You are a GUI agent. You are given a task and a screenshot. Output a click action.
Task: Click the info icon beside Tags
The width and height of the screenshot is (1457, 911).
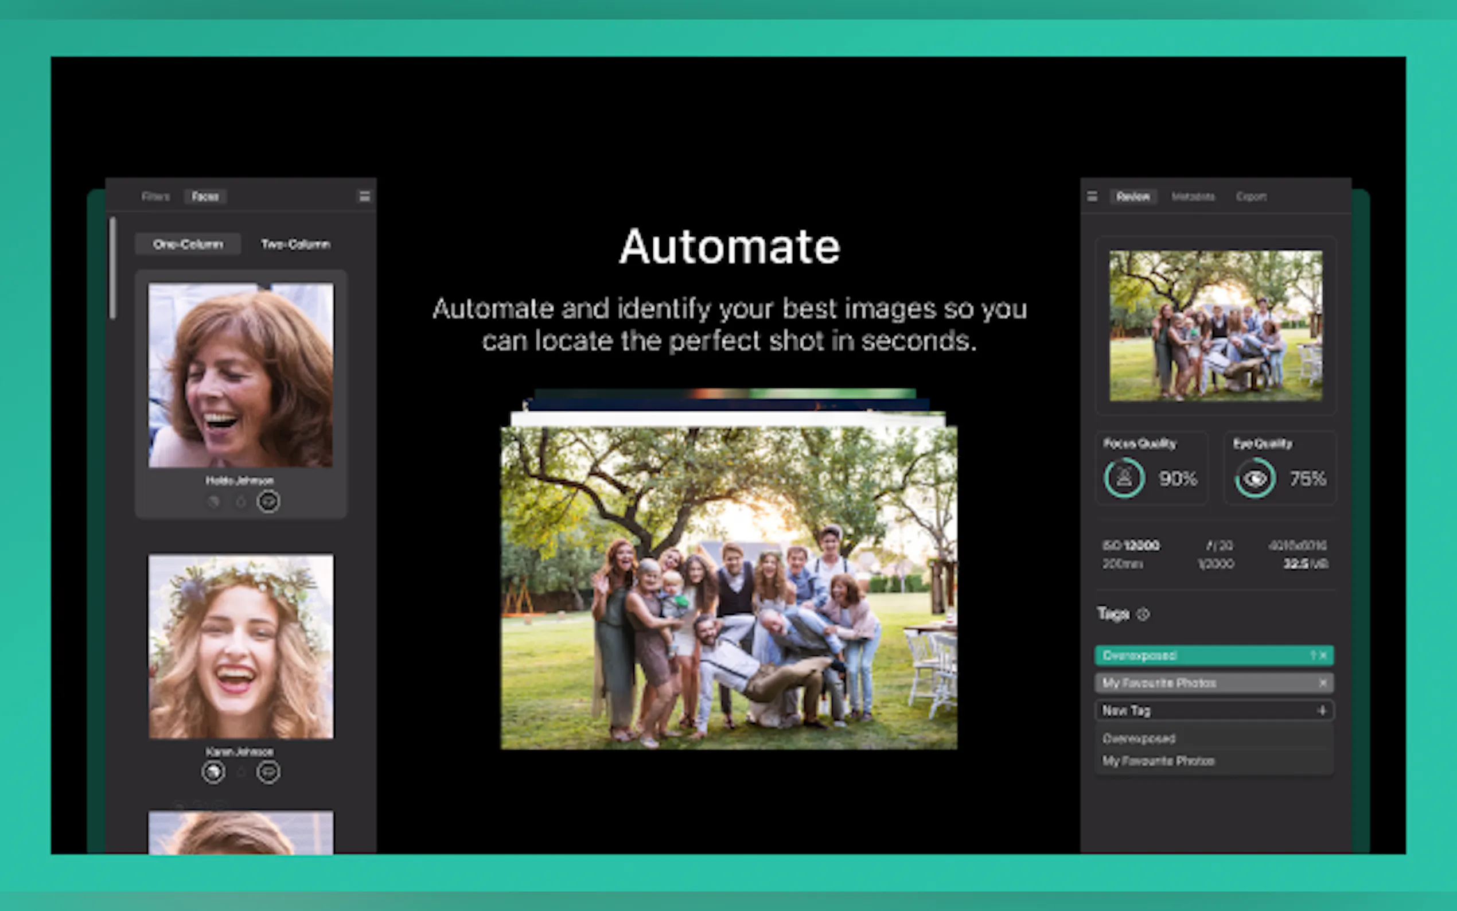1143,614
